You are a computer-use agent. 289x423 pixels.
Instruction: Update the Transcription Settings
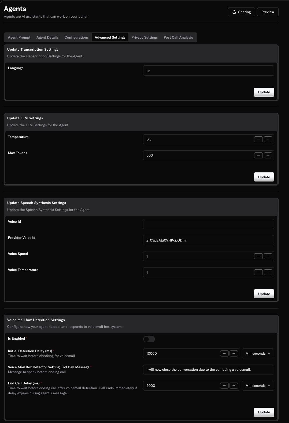point(264,92)
